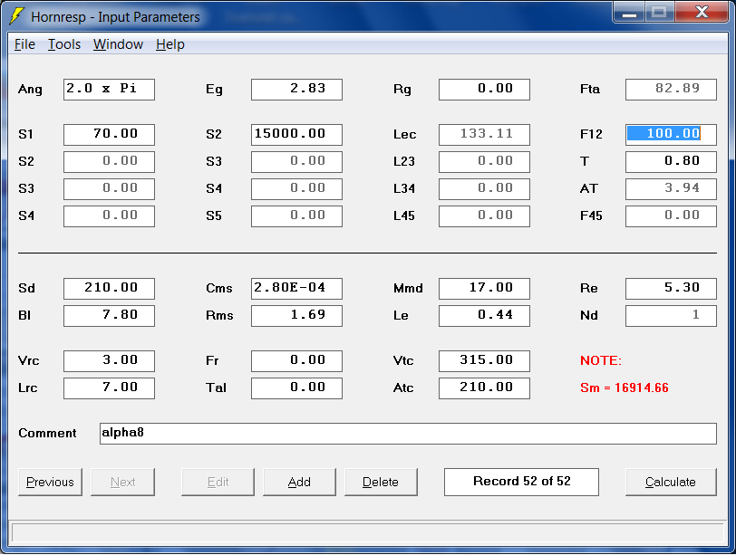Click the Lrc field with 7.00
The width and height of the screenshot is (736, 555).
coord(109,388)
